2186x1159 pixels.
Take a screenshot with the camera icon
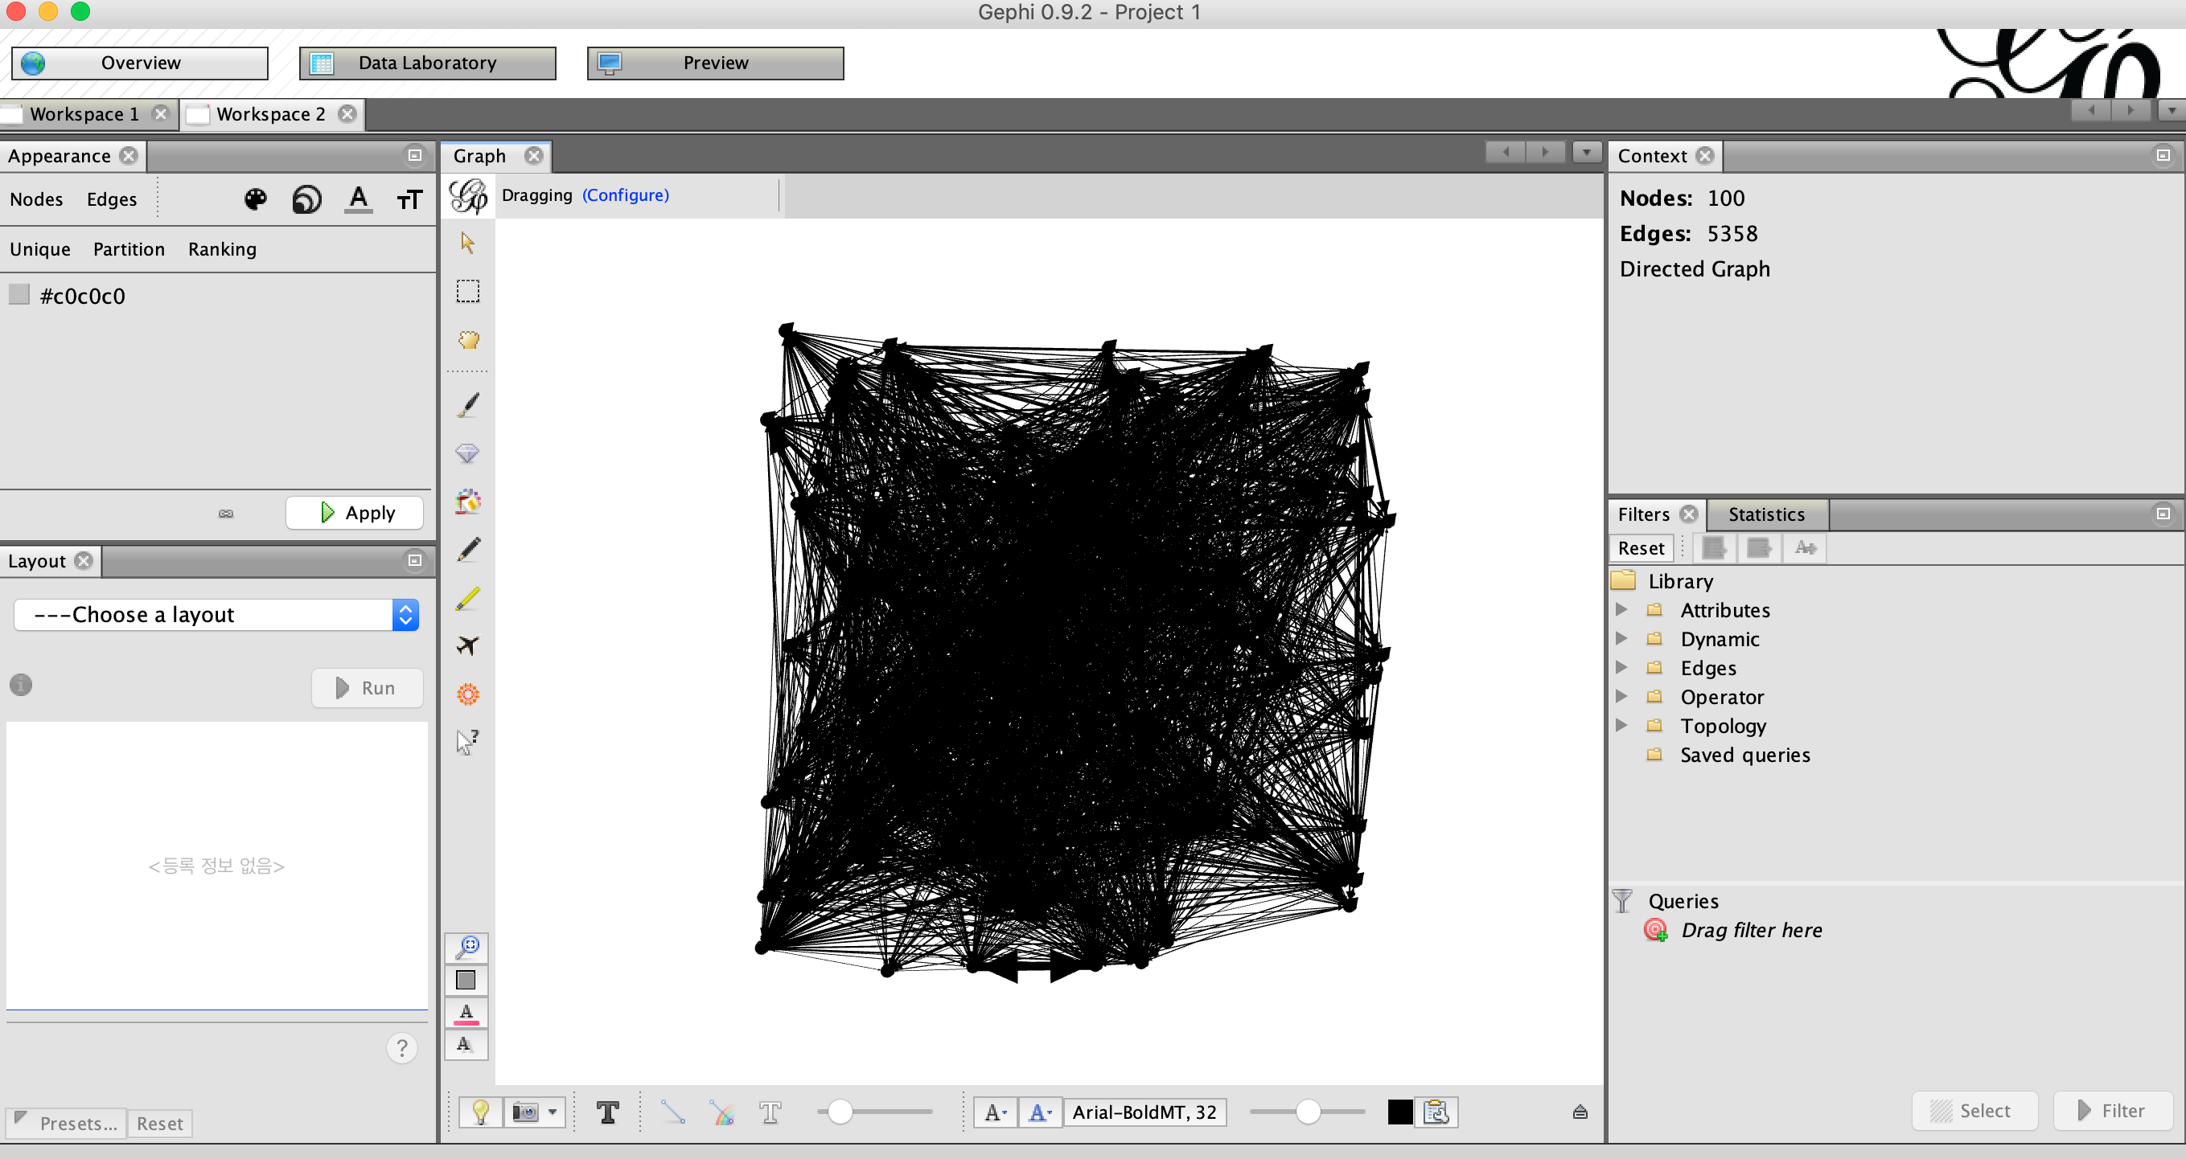tap(525, 1112)
